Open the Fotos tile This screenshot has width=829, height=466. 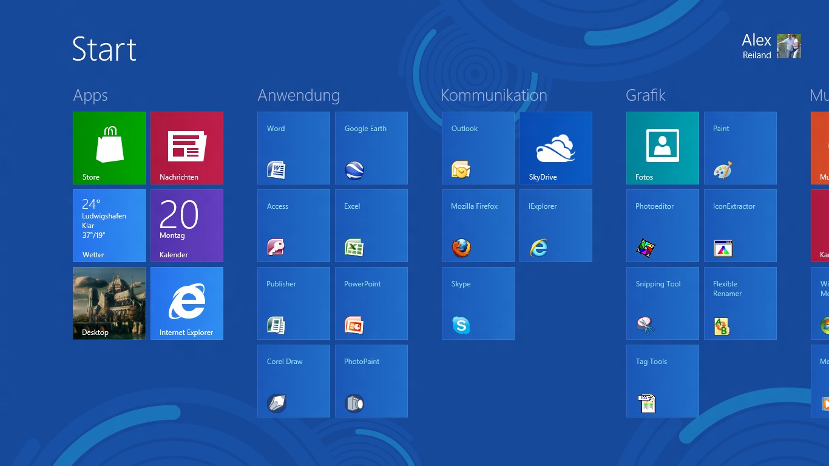663,148
